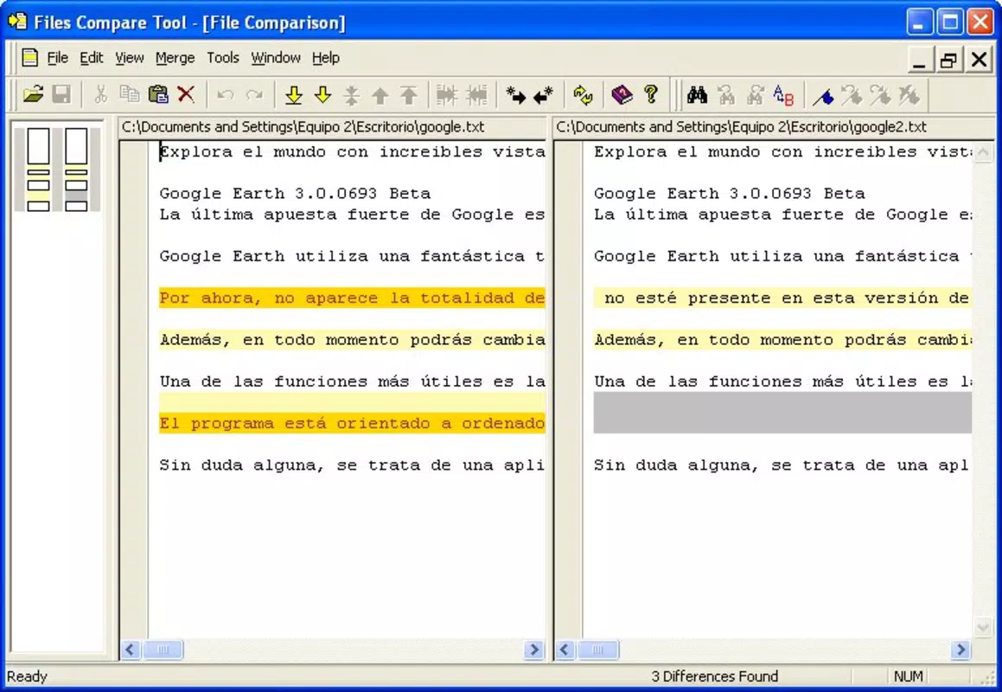
Task: Go to next difference with plain yellow down arrow
Action: pyautogui.click(x=322, y=94)
